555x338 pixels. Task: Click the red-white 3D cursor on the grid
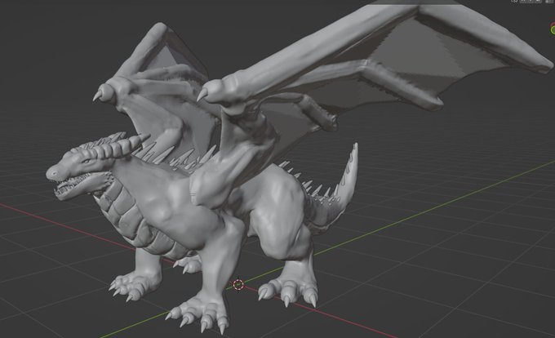coord(238,284)
